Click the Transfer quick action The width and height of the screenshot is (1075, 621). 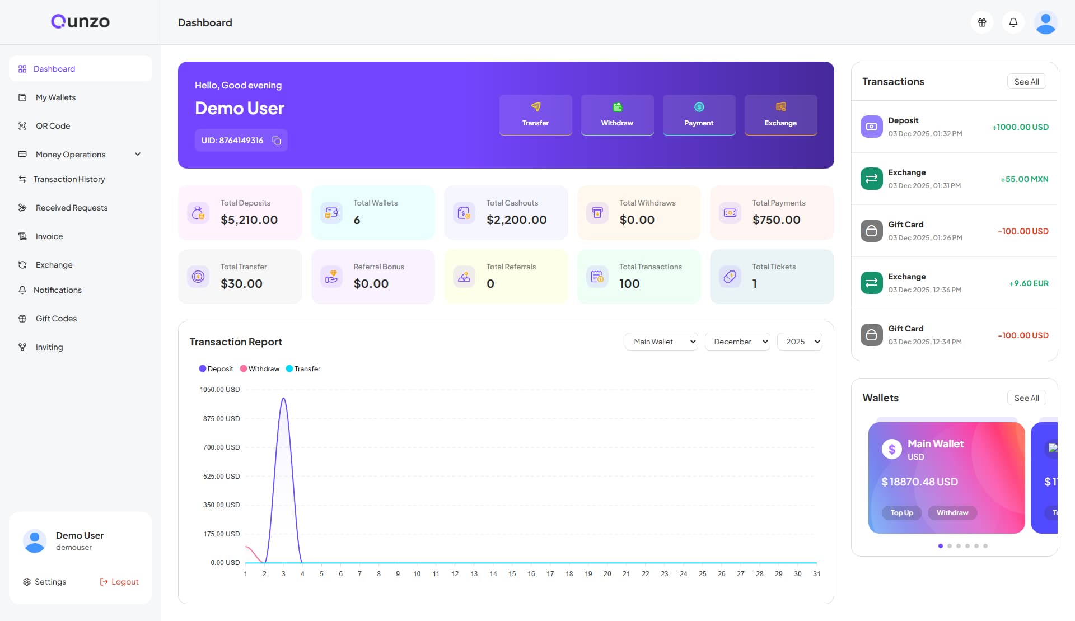tap(536, 115)
